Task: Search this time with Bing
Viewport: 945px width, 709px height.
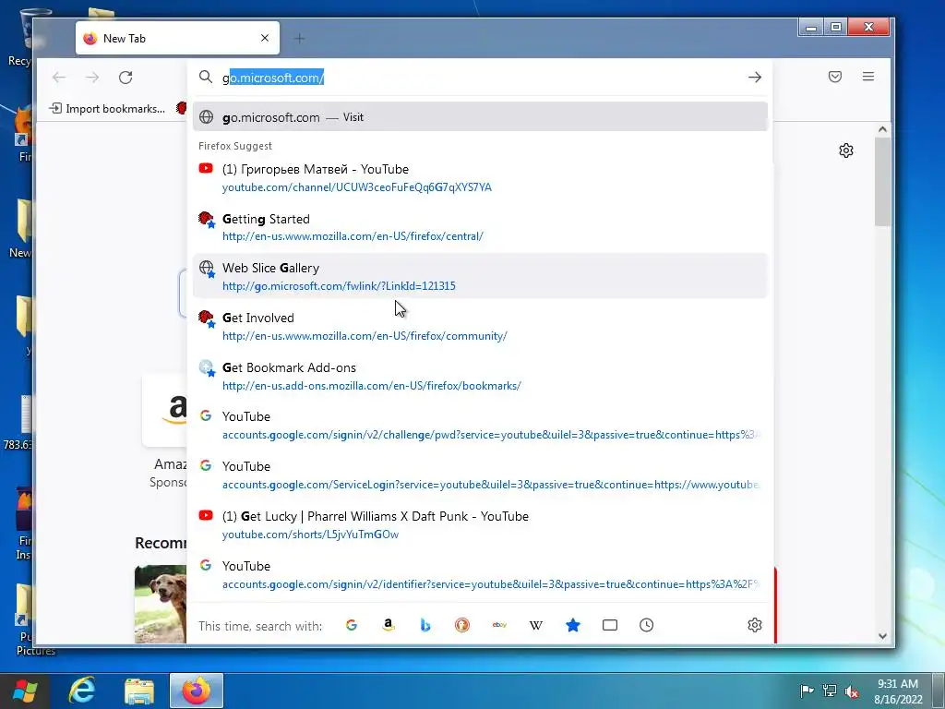Action: pyautogui.click(x=425, y=625)
